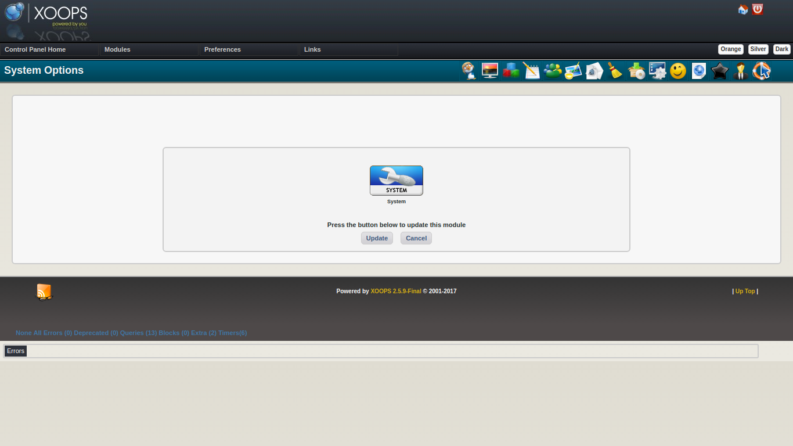Open the Users manager (person icon)
Screen dimensions: 793x446
tap(741, 71)
